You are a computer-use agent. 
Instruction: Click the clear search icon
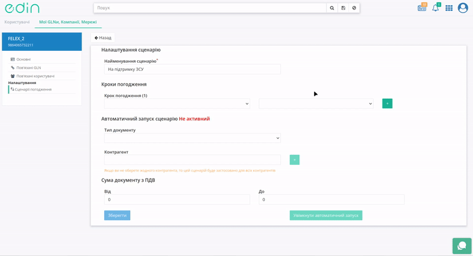[x=354, y=8]
